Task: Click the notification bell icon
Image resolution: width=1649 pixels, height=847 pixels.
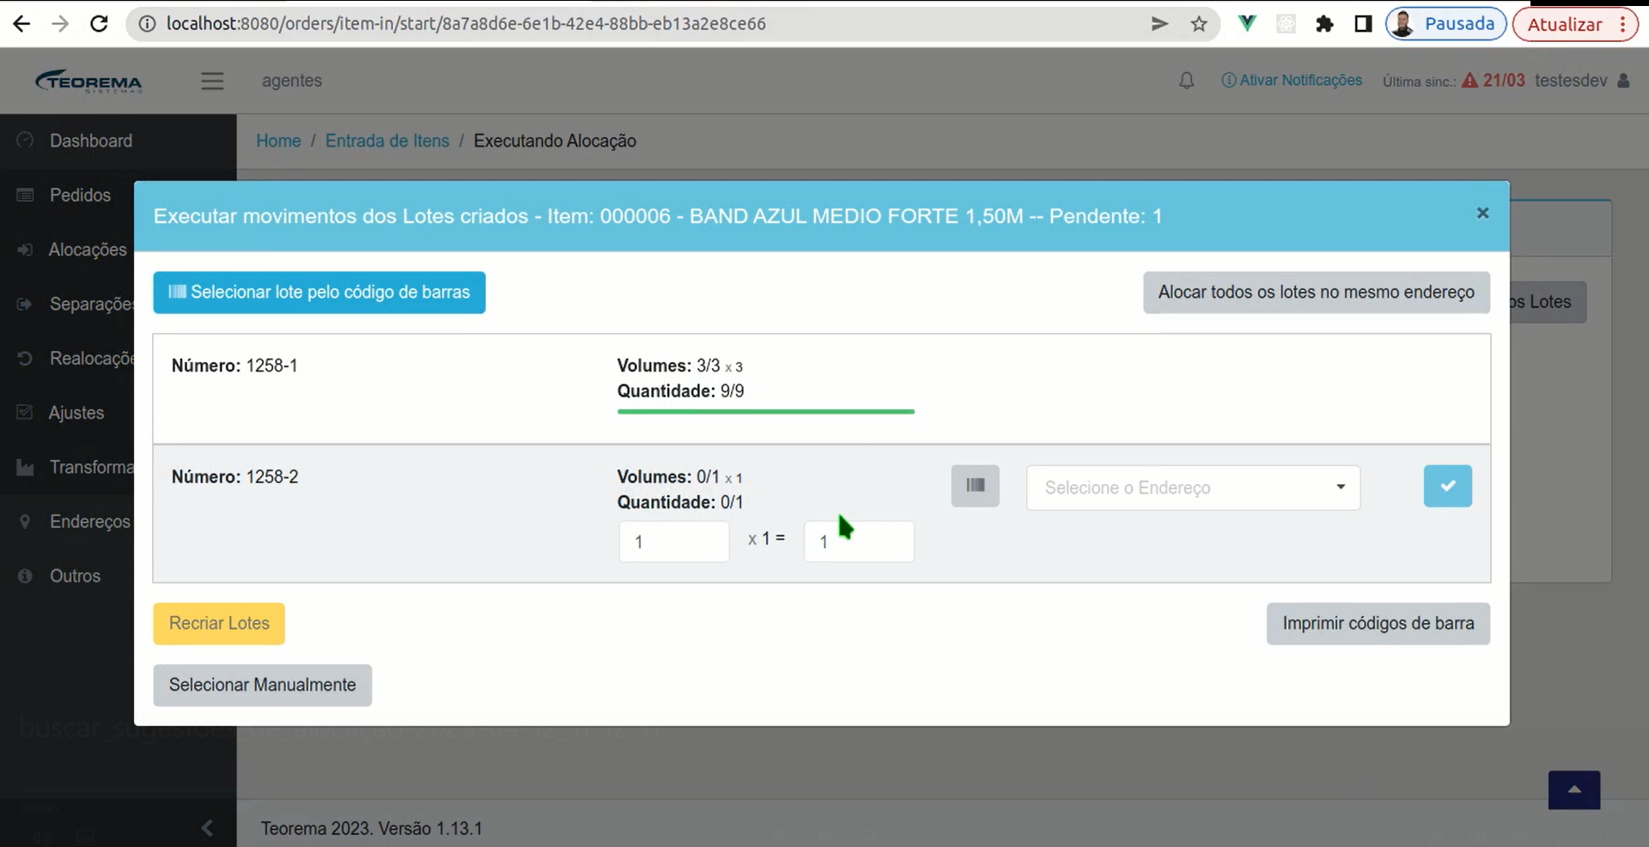Action: pyautogui.click(x=1186, y=81)
